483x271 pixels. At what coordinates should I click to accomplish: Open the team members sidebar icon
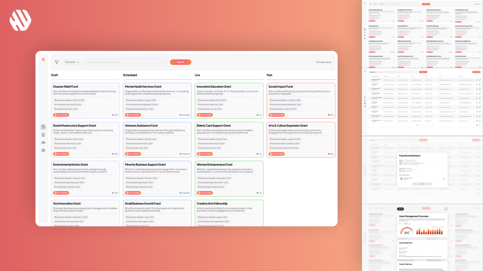coord(43,143)
